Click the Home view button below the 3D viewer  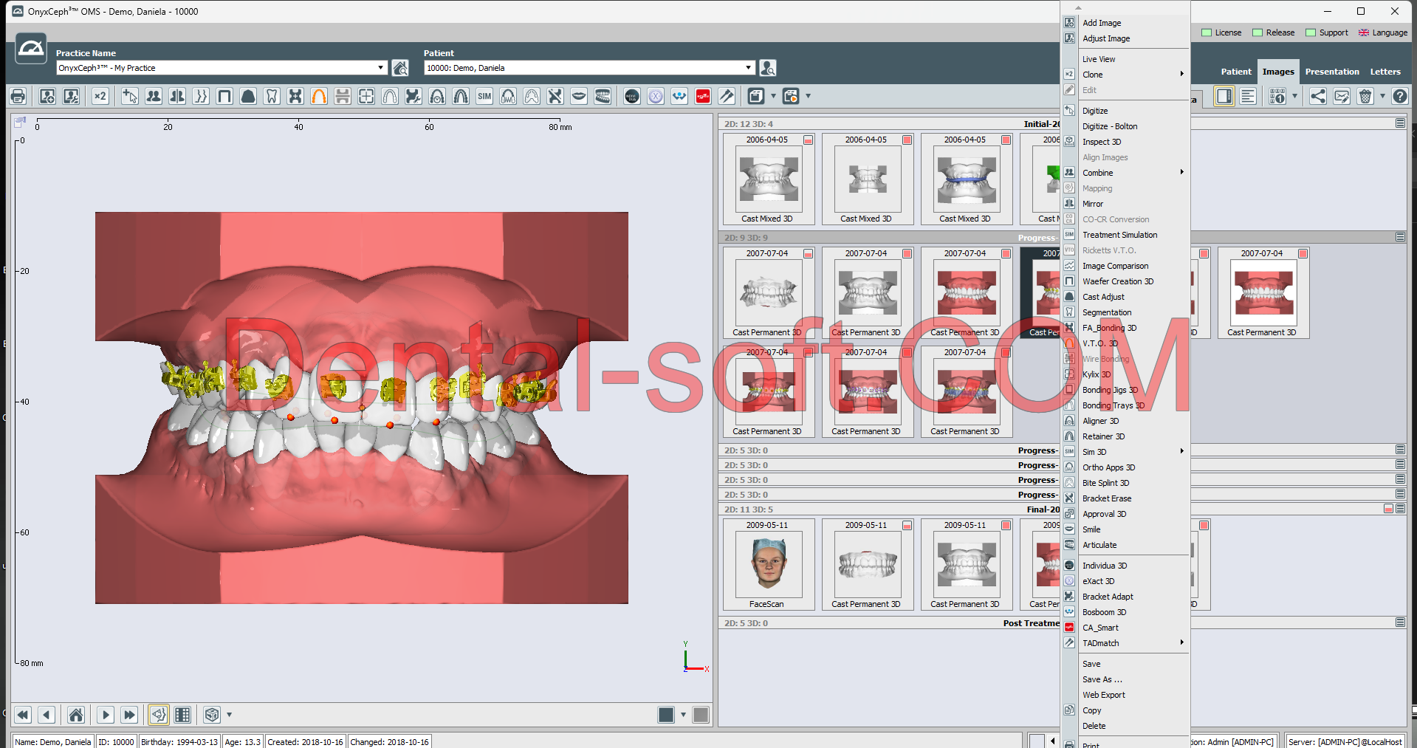[x=76, y=714]
